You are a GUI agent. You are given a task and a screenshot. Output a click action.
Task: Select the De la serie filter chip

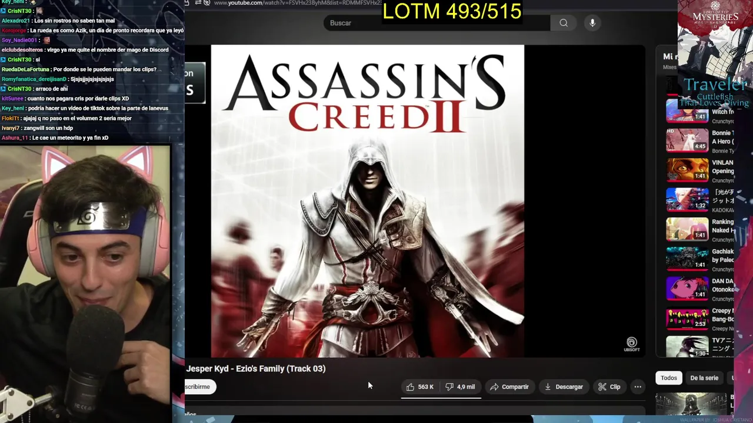(704, 378)
